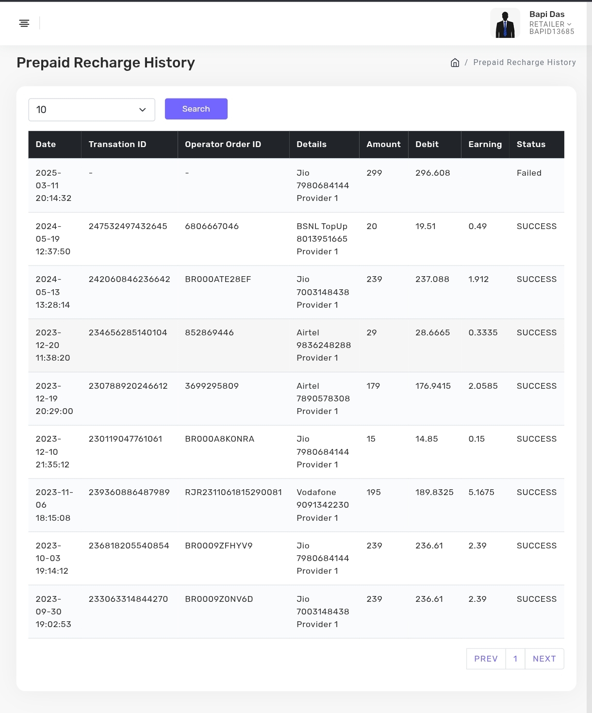Click the Earning column header
This screenshot has width=592, height=713.
485,145
